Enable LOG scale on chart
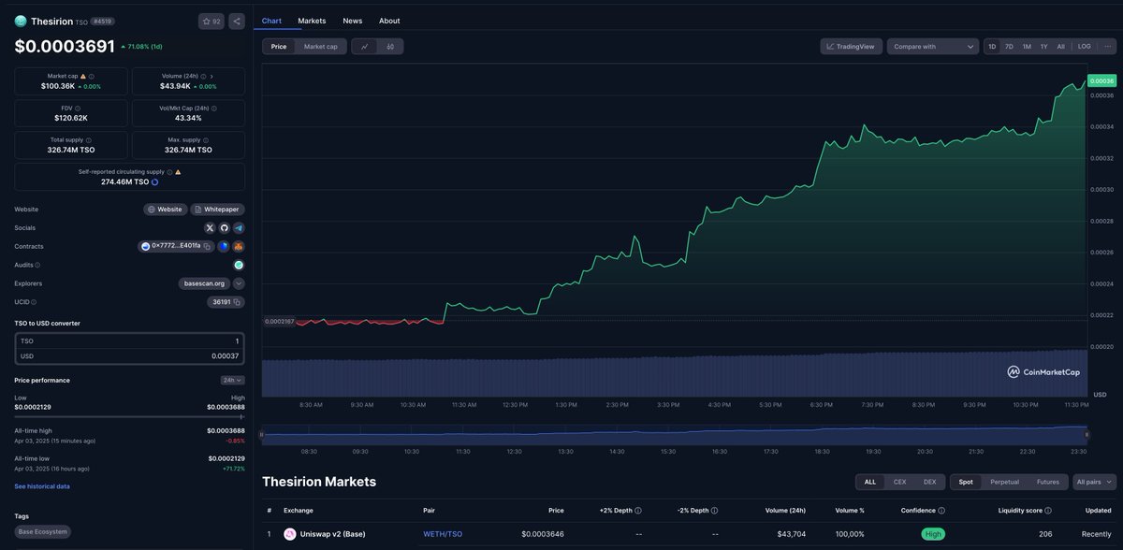1123x550 pixels. pyautogui.click(x=1084, y=46)
